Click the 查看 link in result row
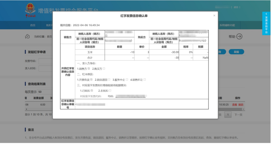The image size is (271, 144). (235, 105)
